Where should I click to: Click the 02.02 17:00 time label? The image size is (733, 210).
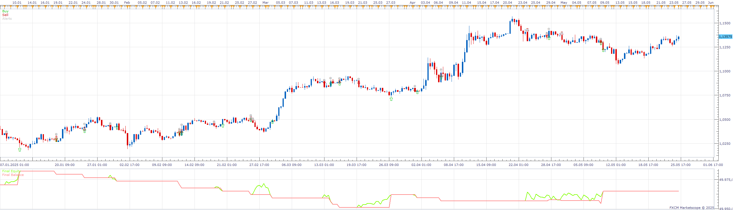pos(130,165)
